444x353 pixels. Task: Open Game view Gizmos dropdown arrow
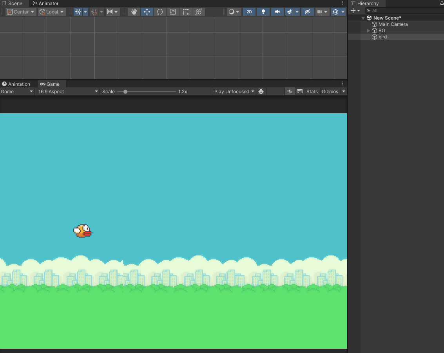[343, 91]
